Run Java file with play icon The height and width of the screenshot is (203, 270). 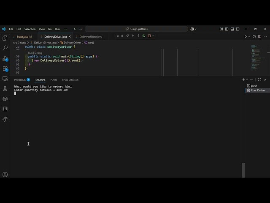tap(246, 37)
